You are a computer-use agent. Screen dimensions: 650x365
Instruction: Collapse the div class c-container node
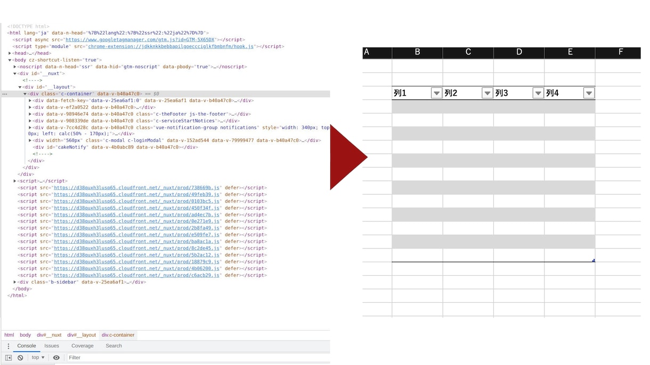click(x=25, y=94)
